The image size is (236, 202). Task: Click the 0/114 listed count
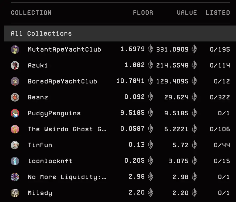coord(220,65)
